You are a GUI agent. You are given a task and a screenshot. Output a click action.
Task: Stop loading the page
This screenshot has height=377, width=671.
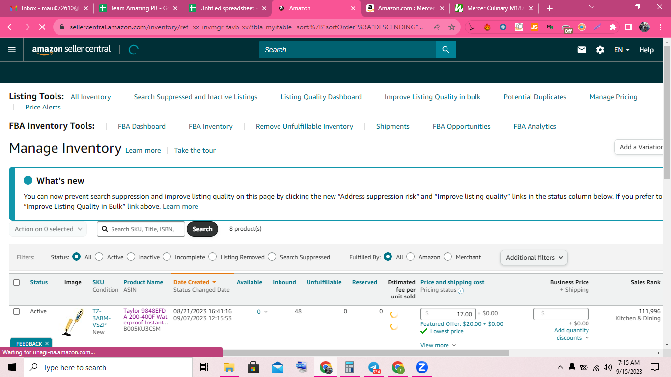42,27
